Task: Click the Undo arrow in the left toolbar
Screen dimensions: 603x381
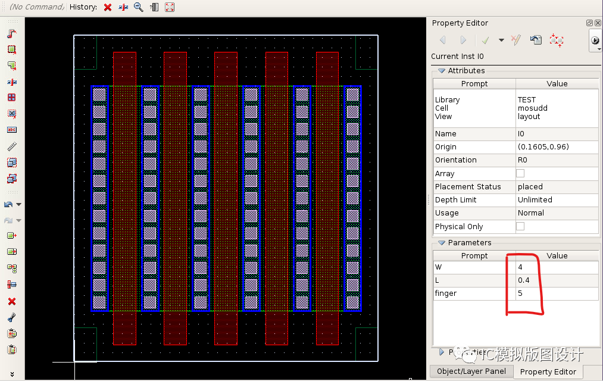Action: [x=7, y=203]
